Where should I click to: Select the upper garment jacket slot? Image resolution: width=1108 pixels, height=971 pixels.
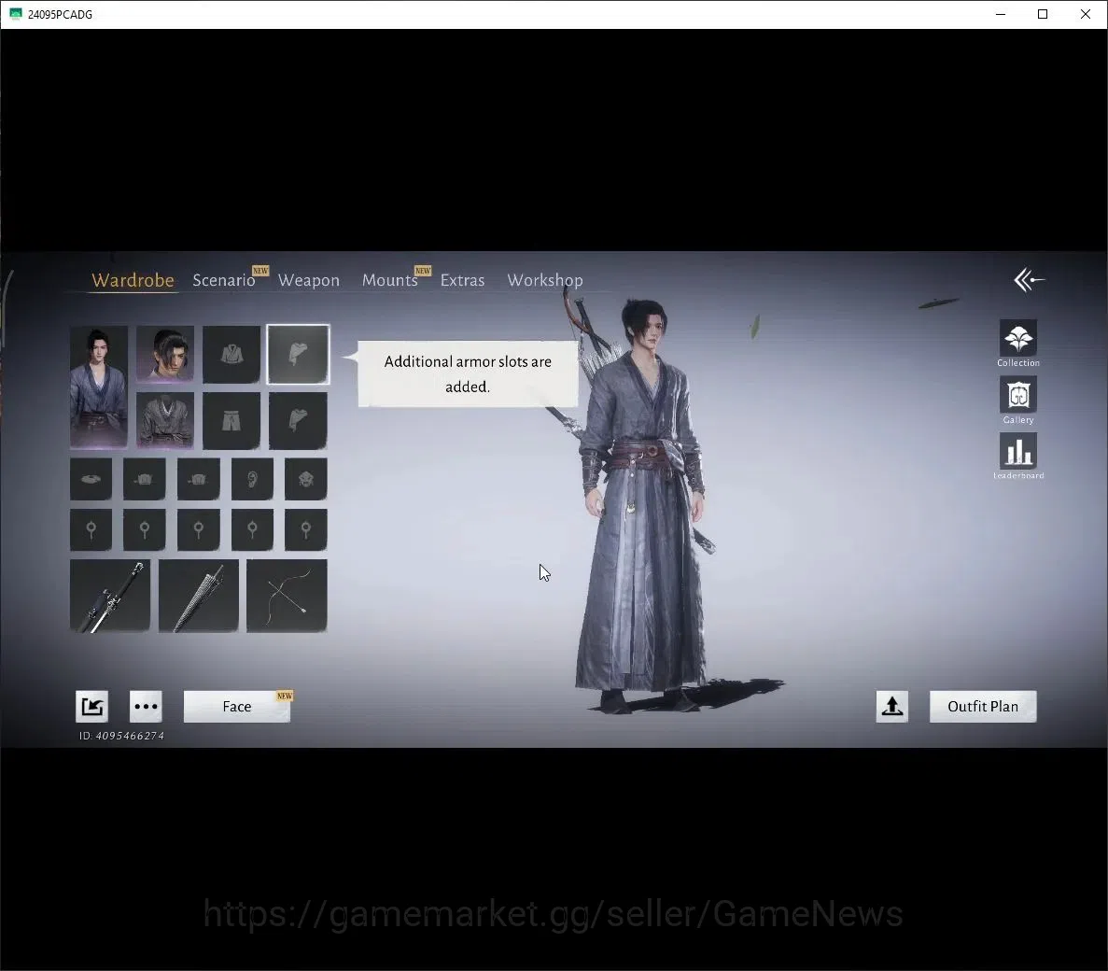tap(231, 354)
